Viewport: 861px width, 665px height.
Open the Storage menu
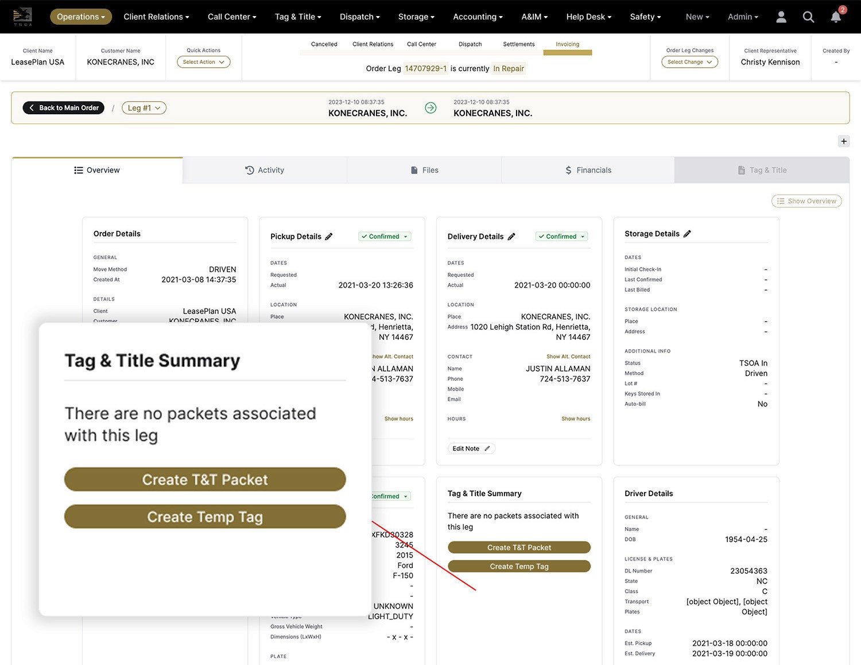tap(416, 17)
